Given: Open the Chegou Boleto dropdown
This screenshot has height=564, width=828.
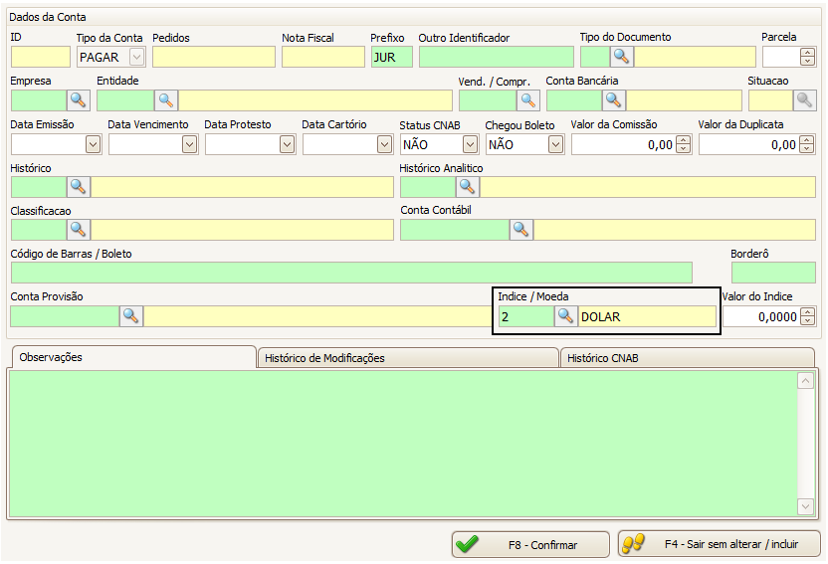Looking at the screenshot, I should pyautogui.click(x=555, y=144).
